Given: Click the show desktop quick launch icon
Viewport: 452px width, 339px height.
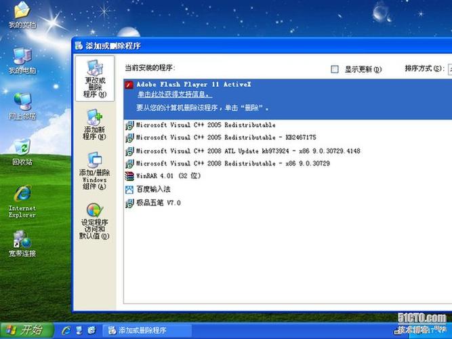Looking at the screenshot, I should click(x=79, y=330).
